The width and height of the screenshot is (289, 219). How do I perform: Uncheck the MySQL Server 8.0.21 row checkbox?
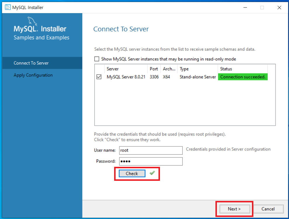tap(99, 77)
